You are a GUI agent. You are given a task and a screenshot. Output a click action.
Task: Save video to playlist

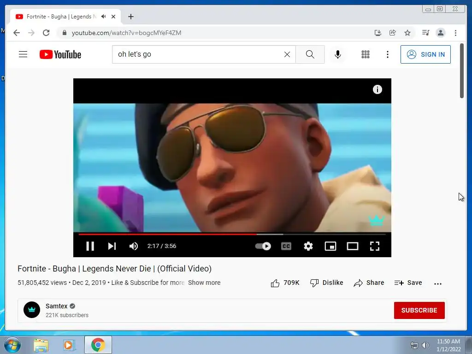[408, 283]
